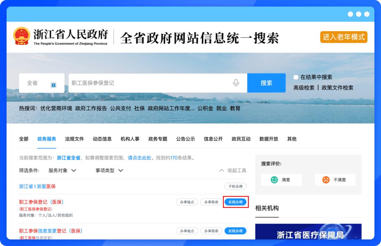Click hot search term 公积金

tap(205, 108)
